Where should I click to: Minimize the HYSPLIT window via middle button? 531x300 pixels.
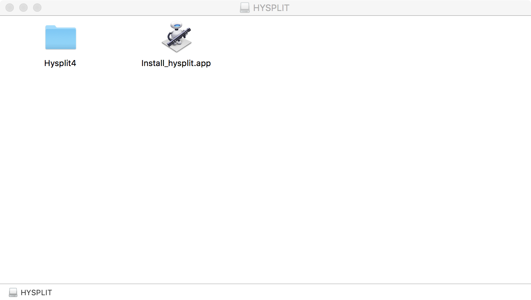point(23,8)
